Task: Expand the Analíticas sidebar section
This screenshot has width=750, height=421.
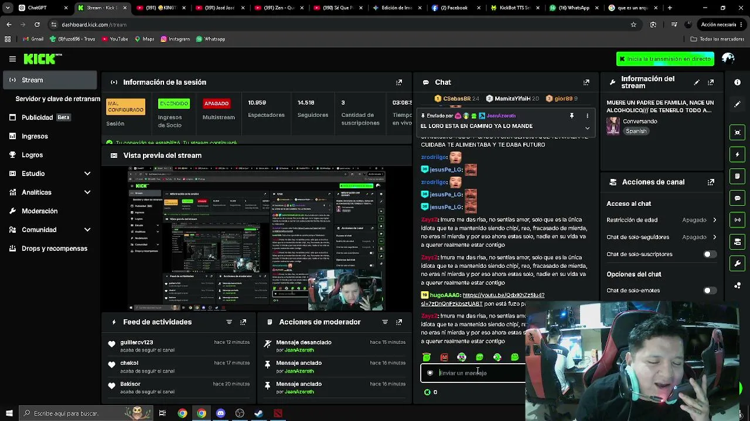Action: pos(87,192)
